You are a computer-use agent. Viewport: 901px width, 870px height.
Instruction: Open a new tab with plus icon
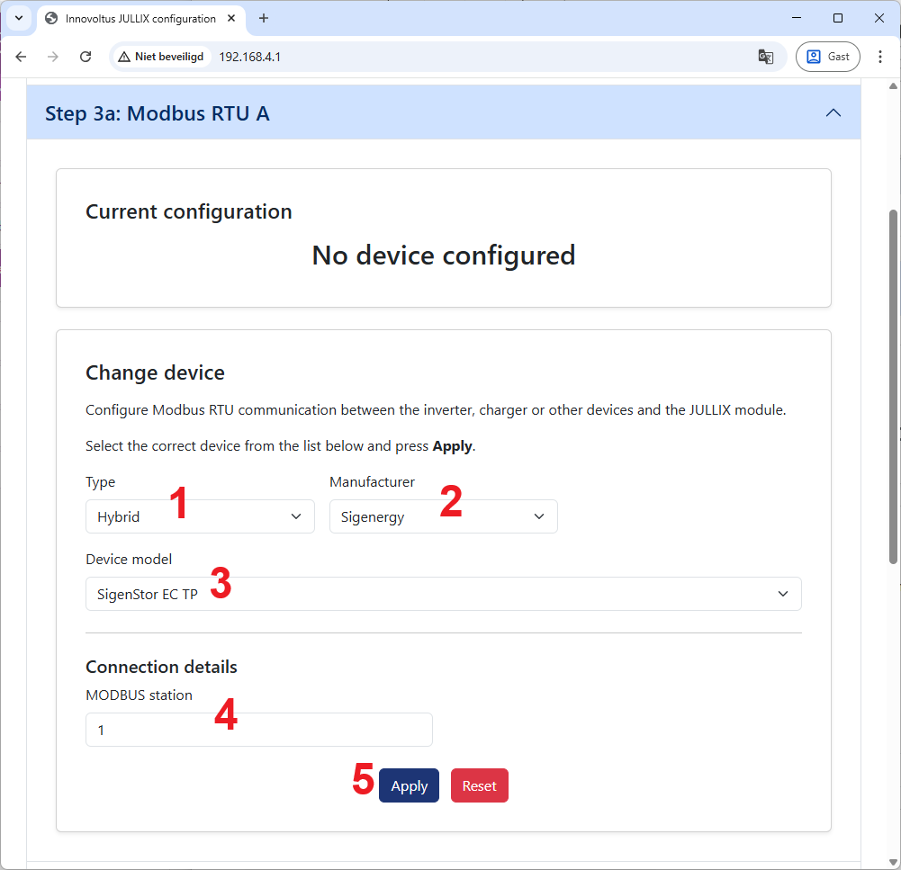[264, 18]
